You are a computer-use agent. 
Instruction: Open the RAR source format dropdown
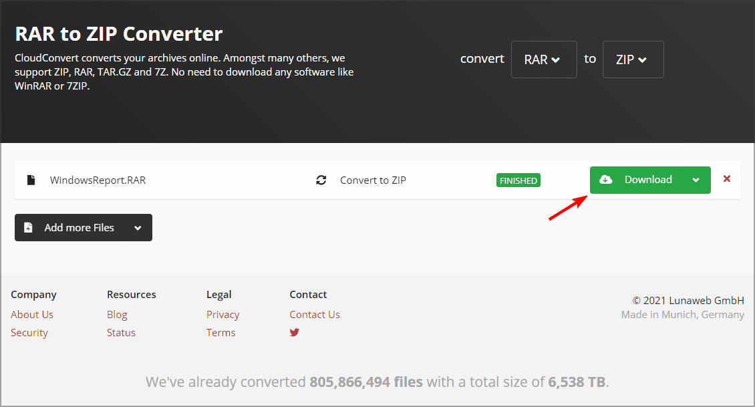point(544,59)
